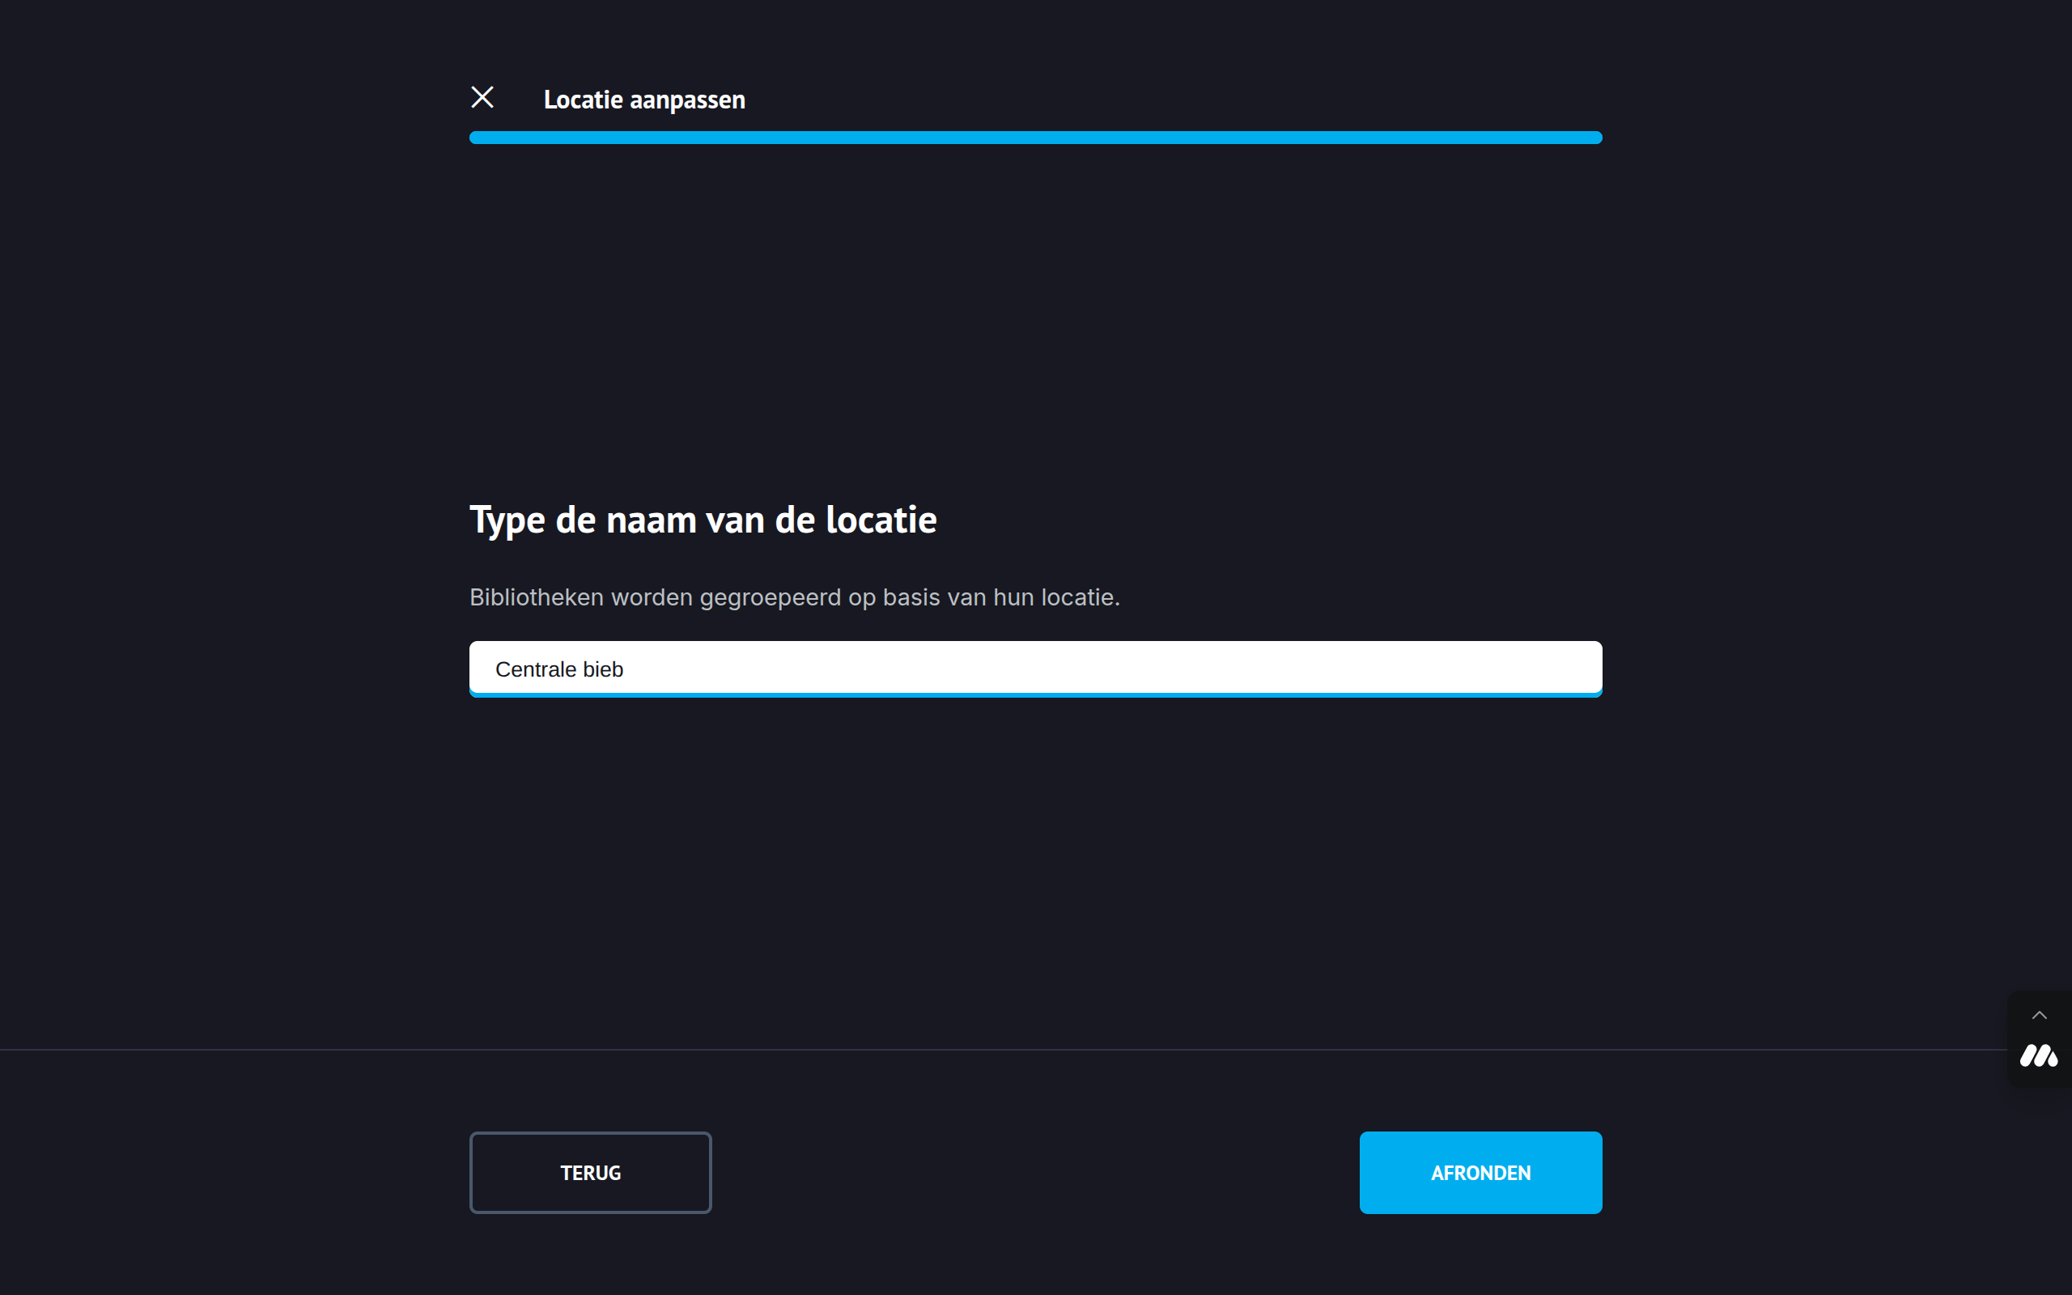Click the description about grouping Bibliotheken
Viewport: 2072px width, 1295px height.
(x=794, y=597)
